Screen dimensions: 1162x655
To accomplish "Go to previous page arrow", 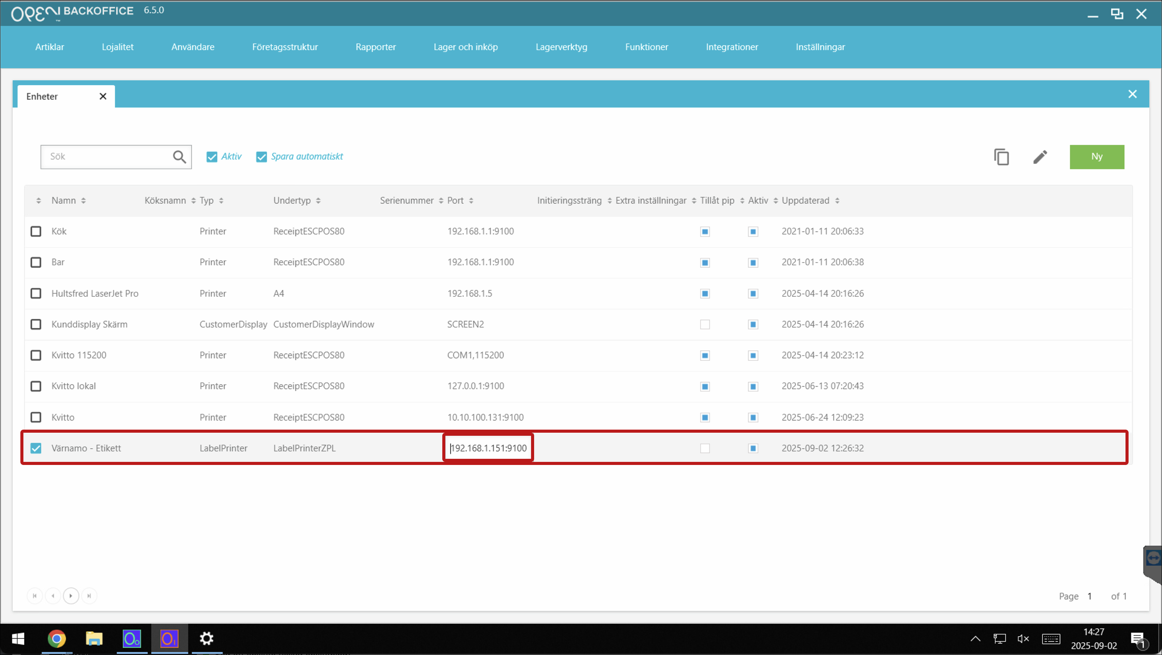I will pos(53,596).
